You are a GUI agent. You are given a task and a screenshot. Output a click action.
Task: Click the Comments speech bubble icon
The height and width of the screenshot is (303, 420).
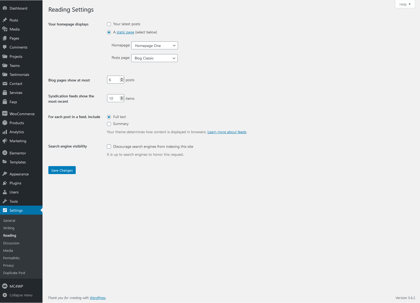pos(5,47)
